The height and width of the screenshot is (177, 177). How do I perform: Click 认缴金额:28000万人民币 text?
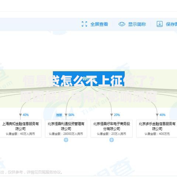point(66,134)
